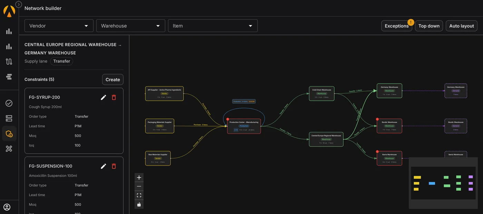Viewport: 483px width, 214px height.
Task: Select the Cold Chain Warehouse node
Action: pos(322,94)
